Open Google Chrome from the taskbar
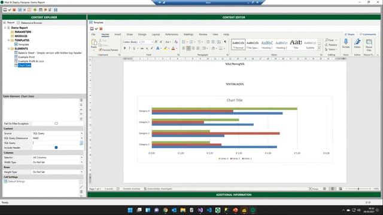The height and width of the screenshot is (215, 383). (x=165, y=210)
